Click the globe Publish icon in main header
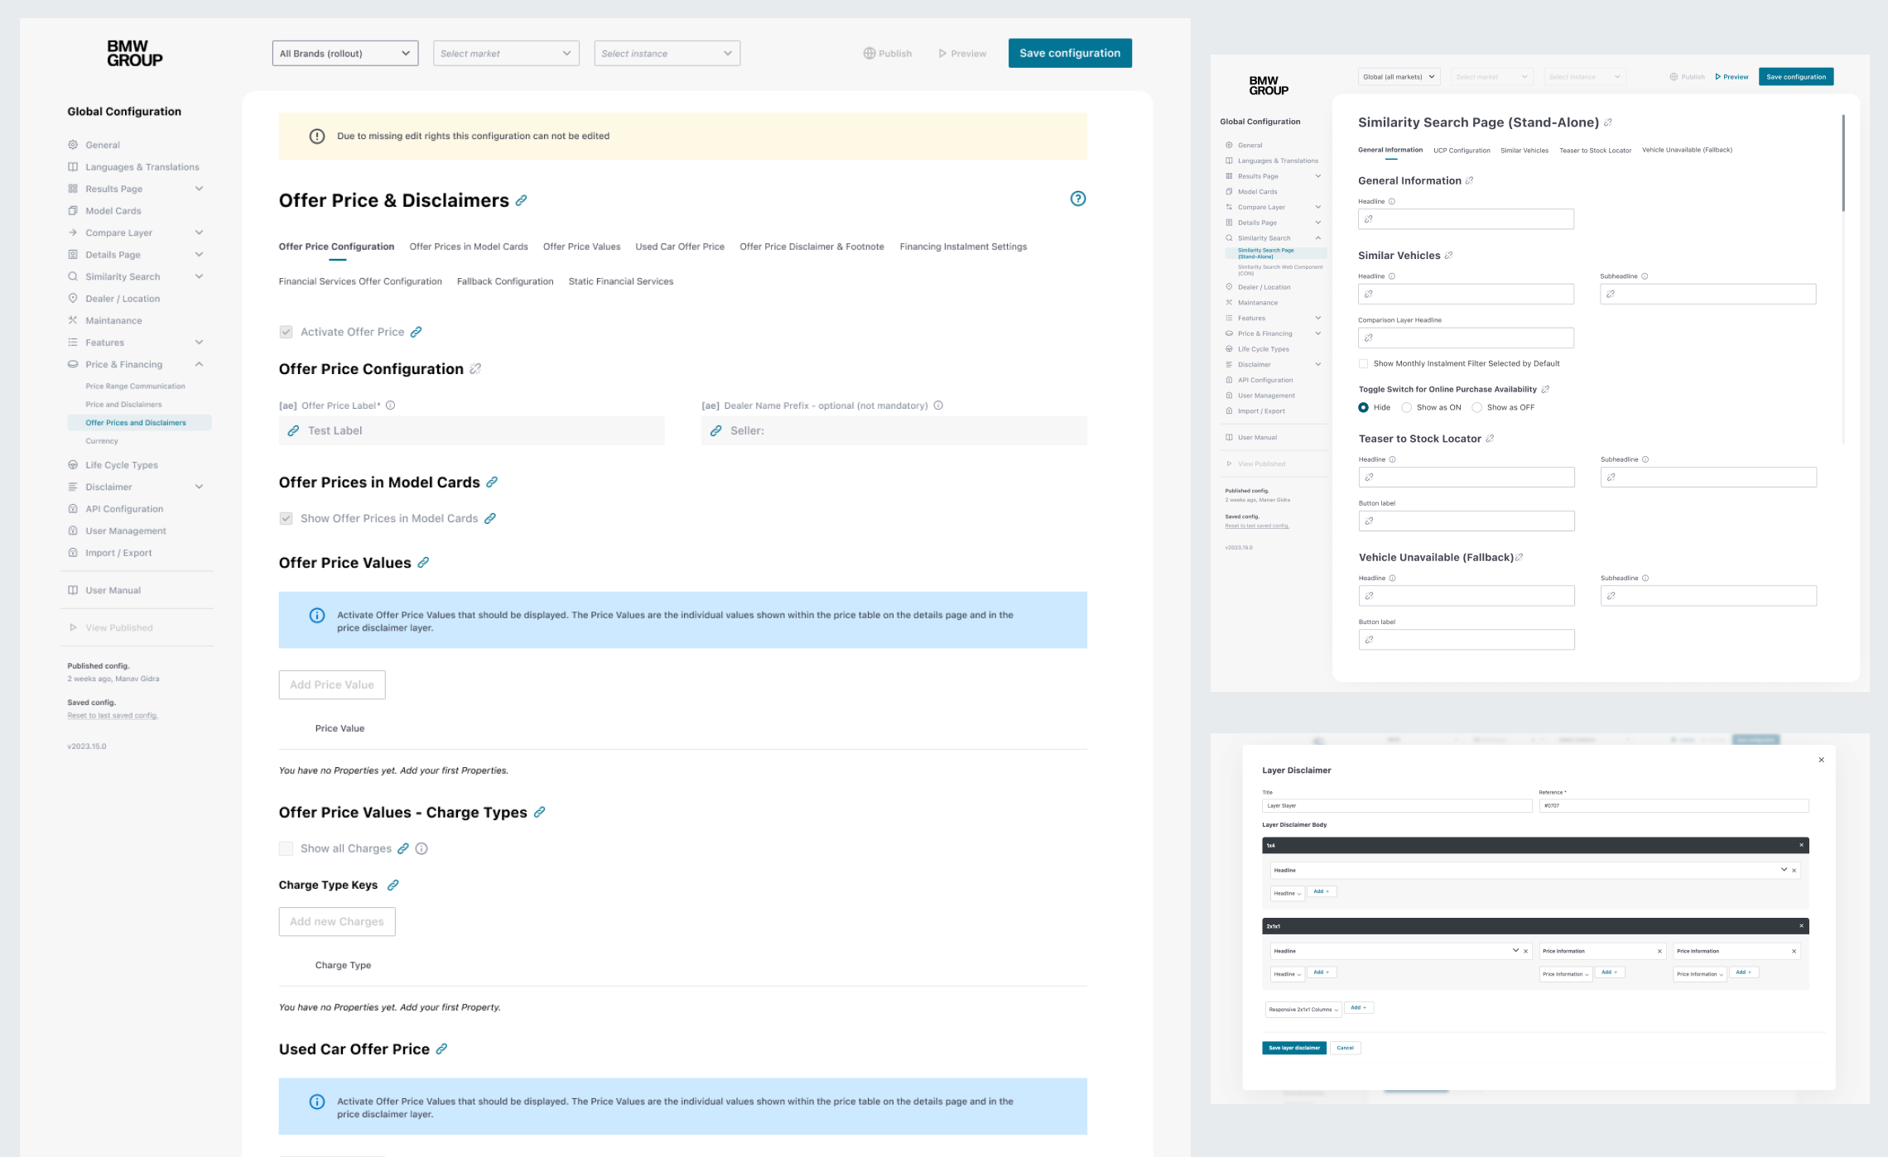 tap(869, 54)
